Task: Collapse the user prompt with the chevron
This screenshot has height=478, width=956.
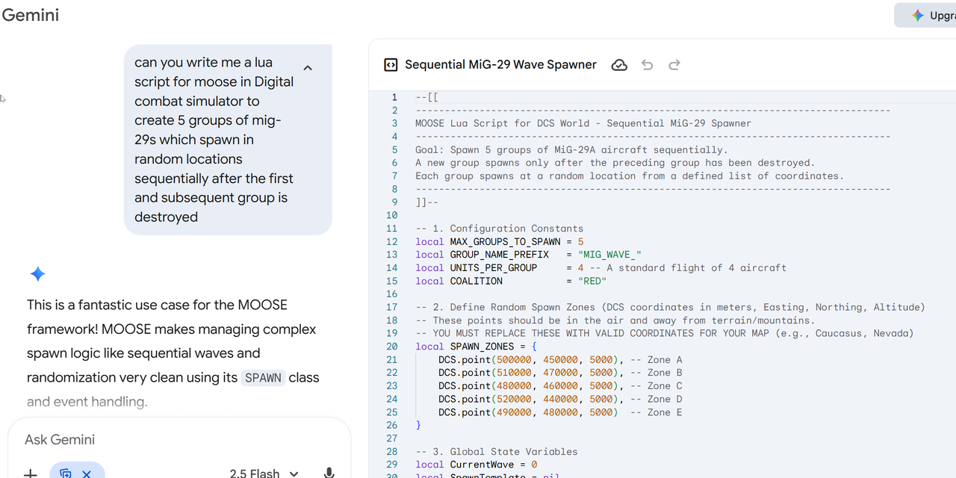Action: pos(308,68)
